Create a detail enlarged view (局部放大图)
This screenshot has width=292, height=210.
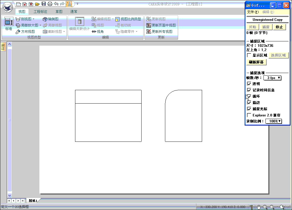click(27, 25)
